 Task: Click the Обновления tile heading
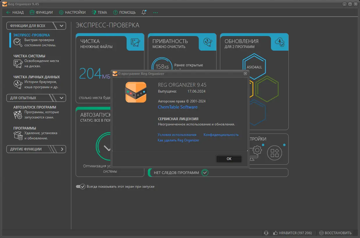tap(242, 41)
